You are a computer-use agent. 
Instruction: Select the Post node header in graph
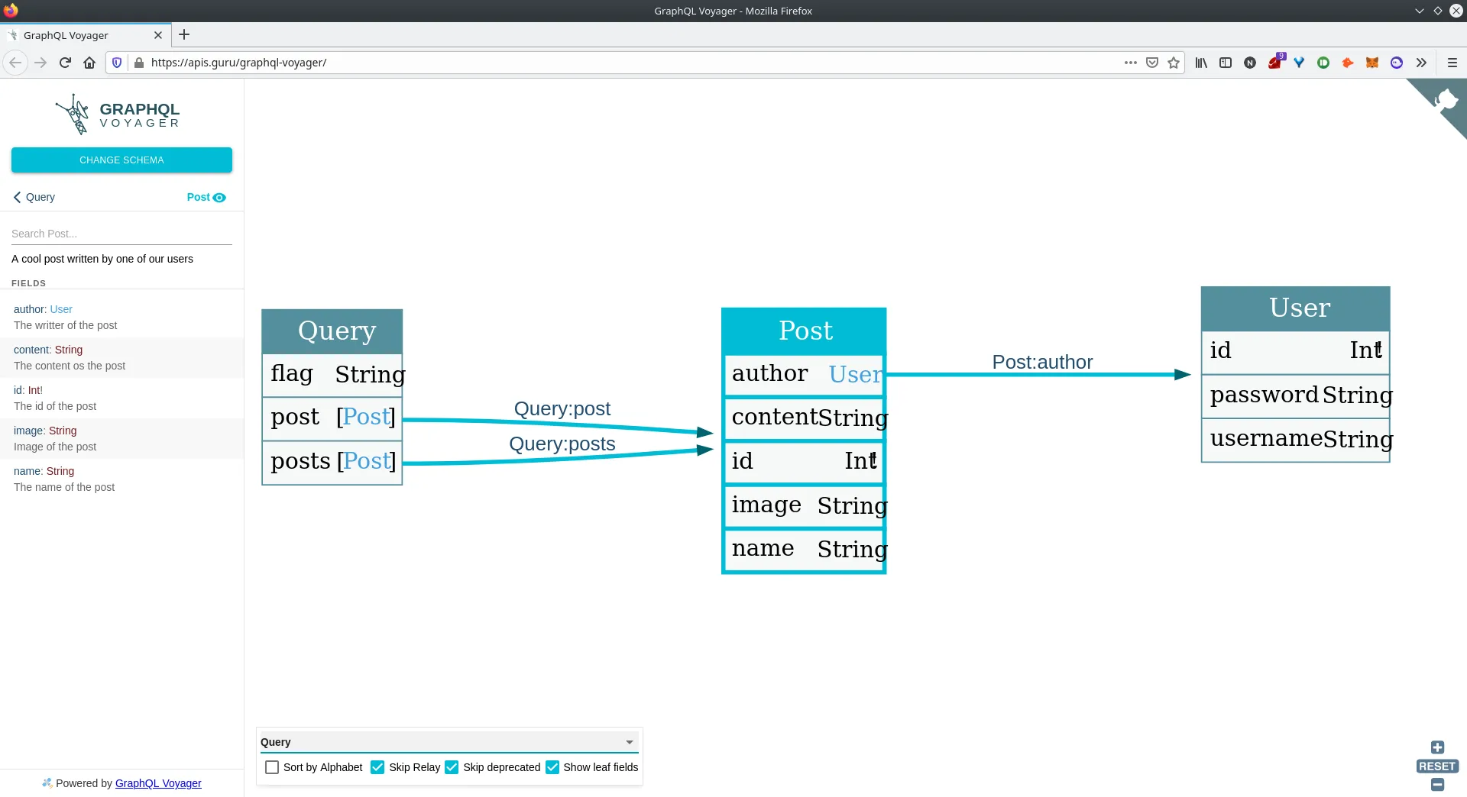[x=805, y=331]
